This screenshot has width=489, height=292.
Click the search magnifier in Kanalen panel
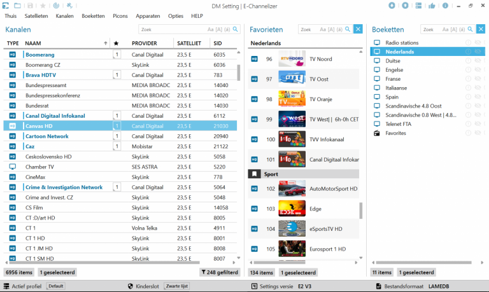[145, 29]
